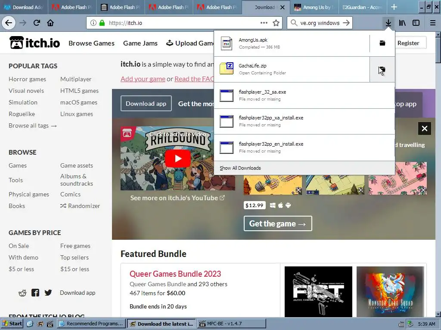Click Show All Downloads
This screenshot has width=441, height=330.
click(x=240, y=168)
